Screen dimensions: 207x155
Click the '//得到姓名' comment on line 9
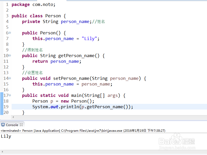coord(32,50)
